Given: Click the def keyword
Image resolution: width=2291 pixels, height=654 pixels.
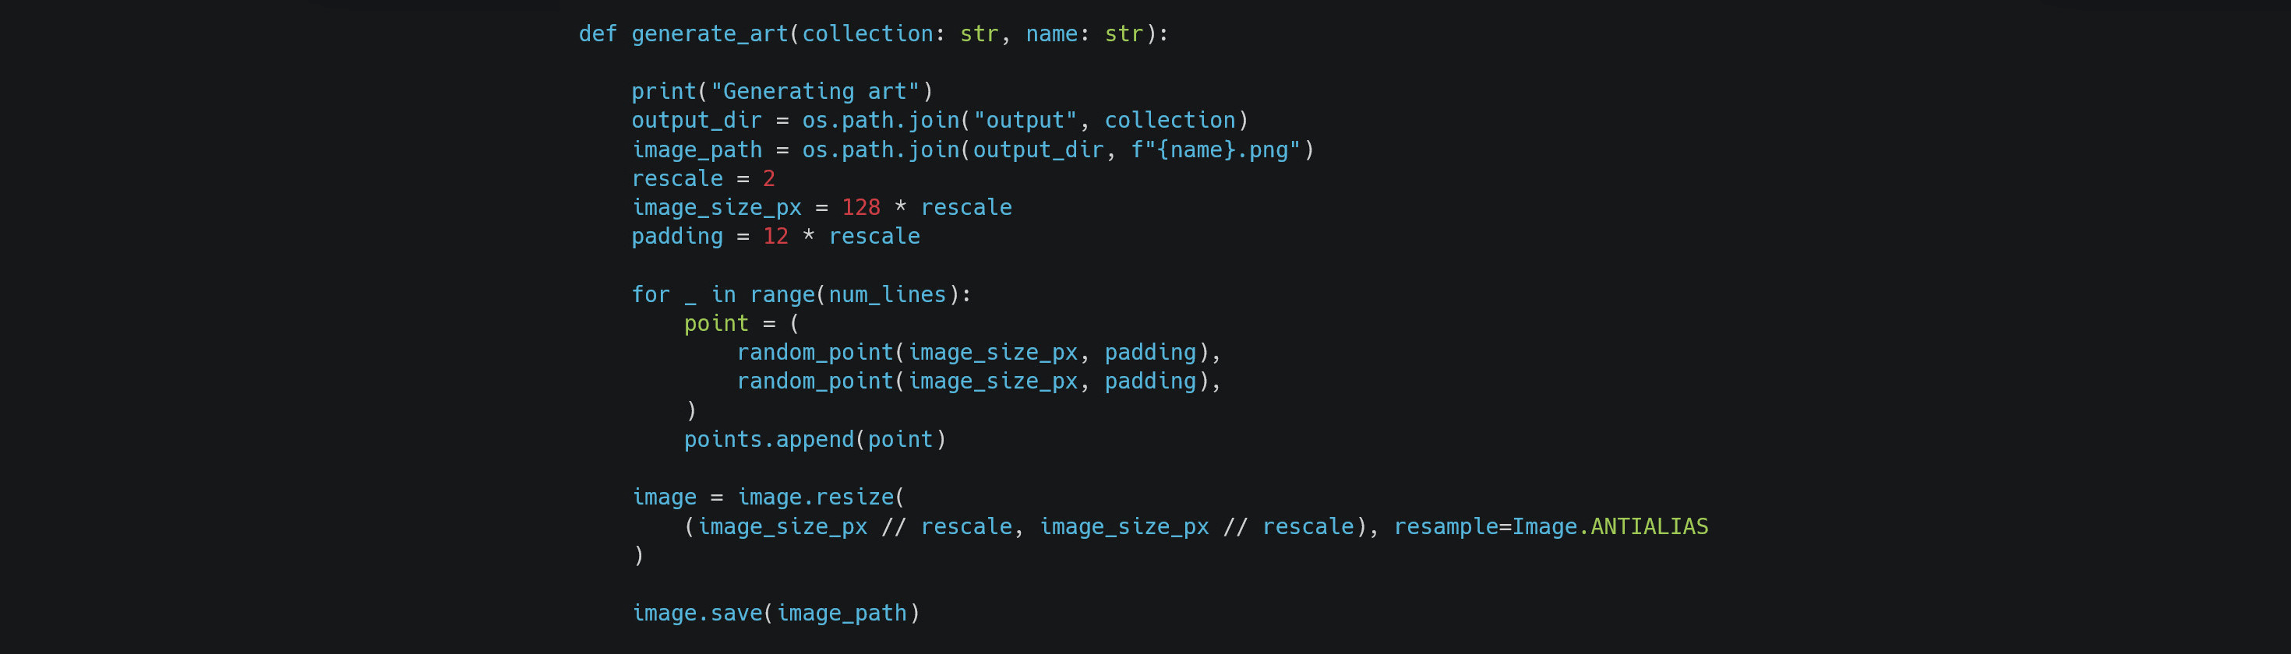Looking at the screenshot, I should coord(598,33).
